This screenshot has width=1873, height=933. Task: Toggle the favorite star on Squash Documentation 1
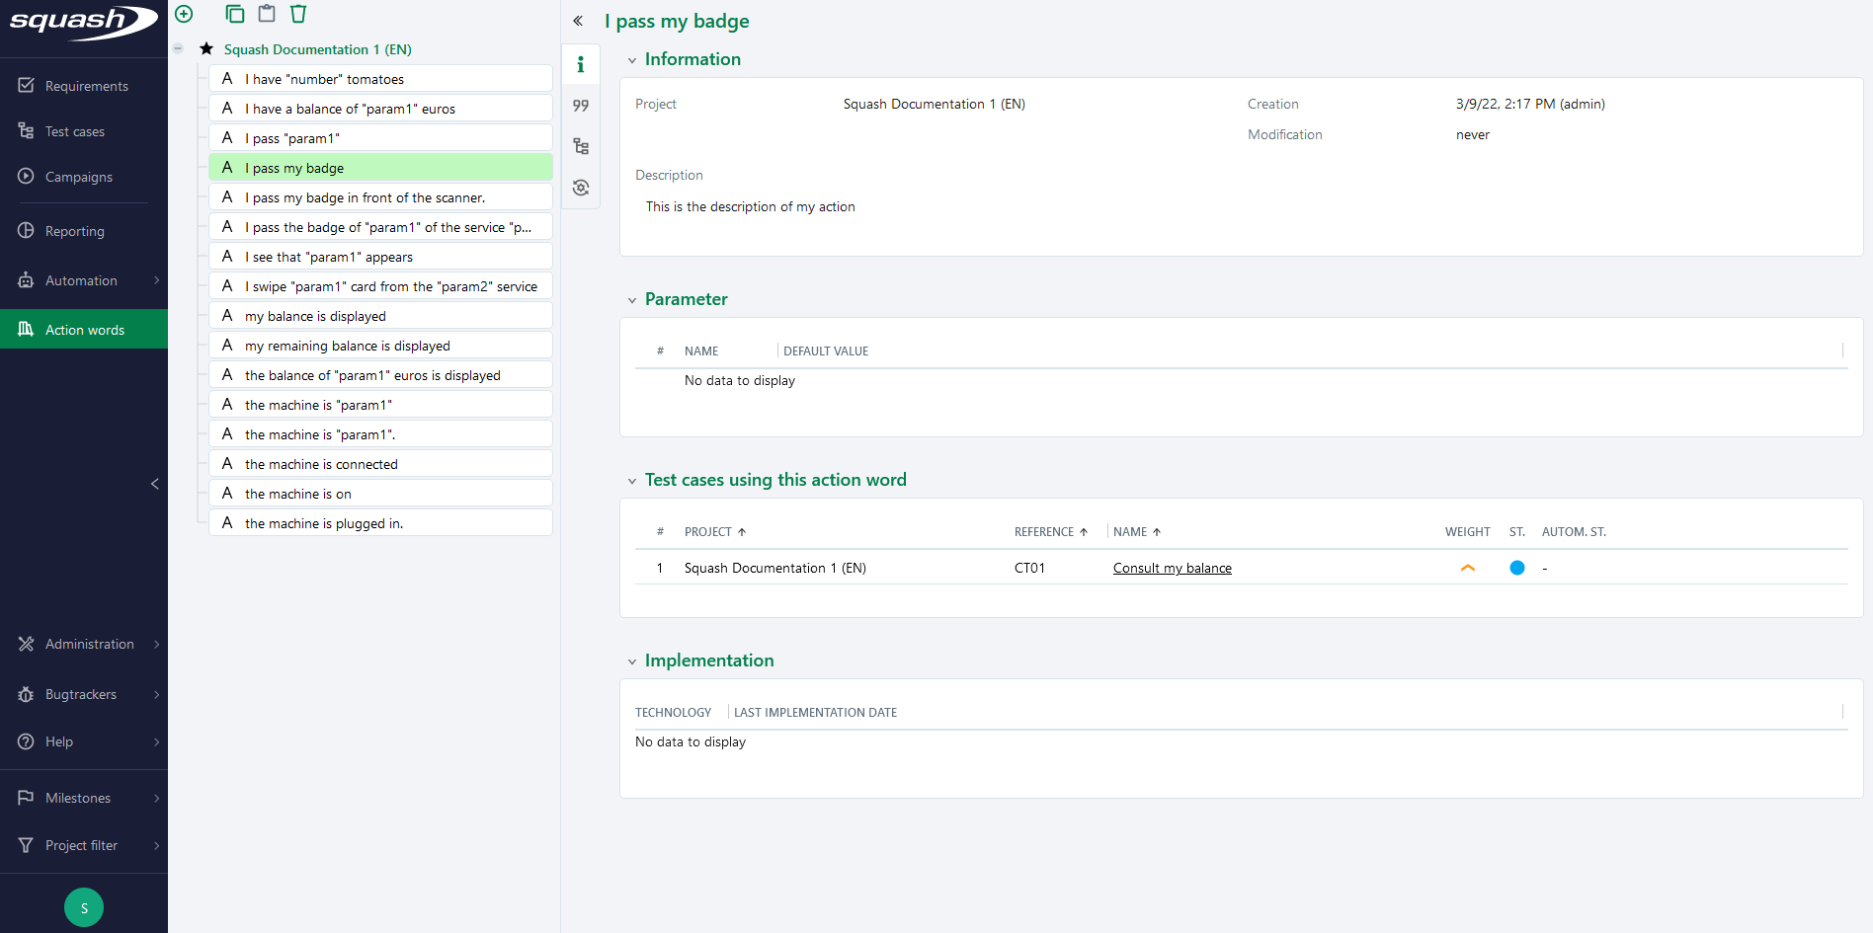tap(206, 47)
